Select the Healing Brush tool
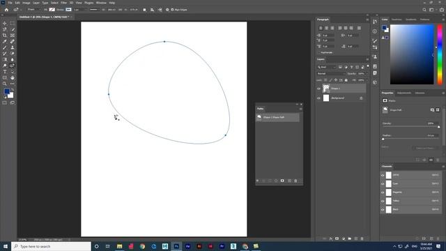 (13, 41)
